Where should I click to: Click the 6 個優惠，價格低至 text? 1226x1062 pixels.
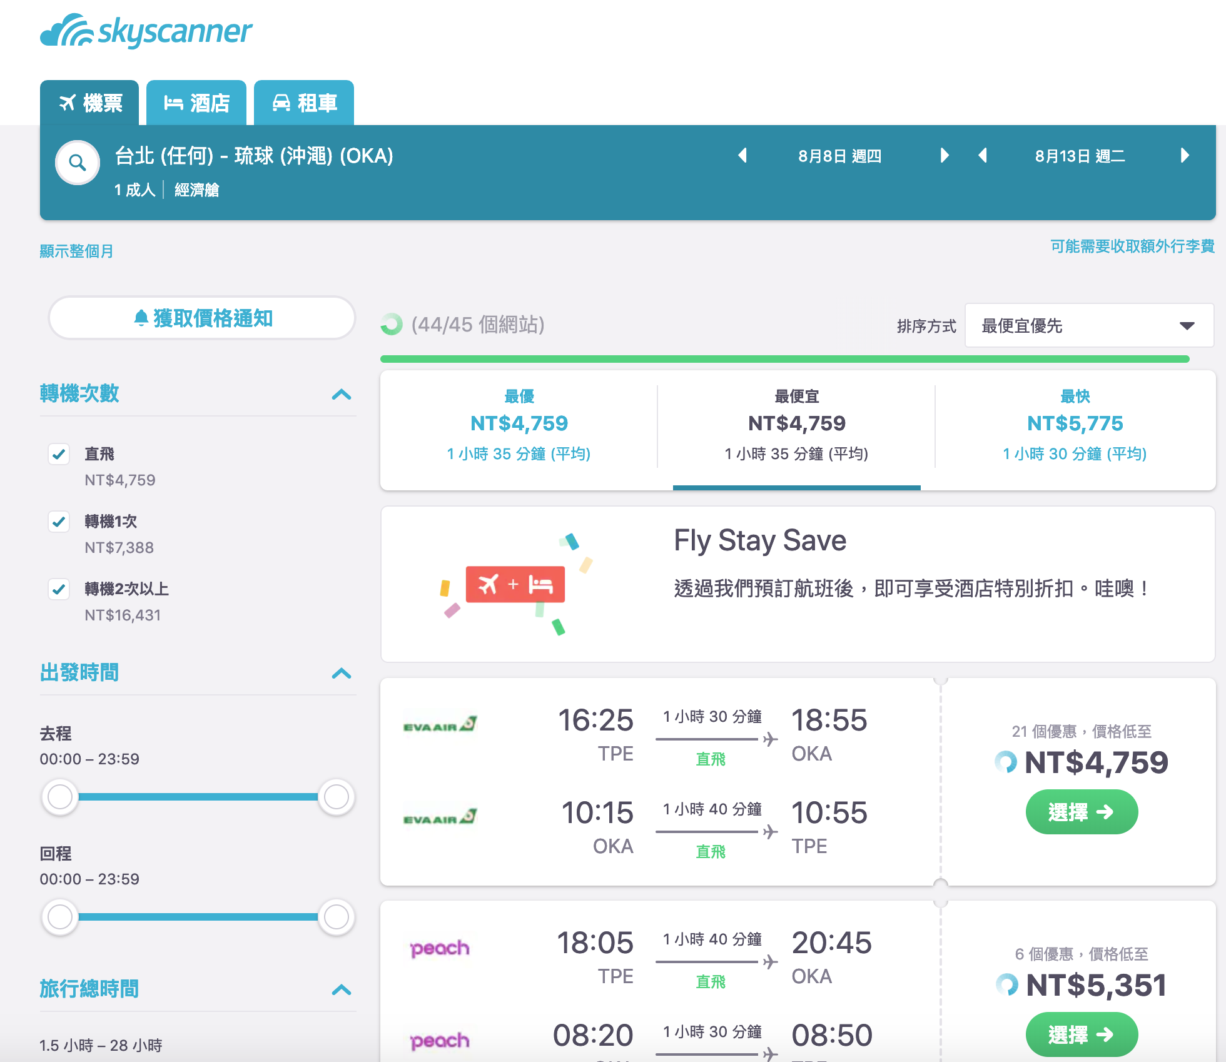coord(1082,954)
